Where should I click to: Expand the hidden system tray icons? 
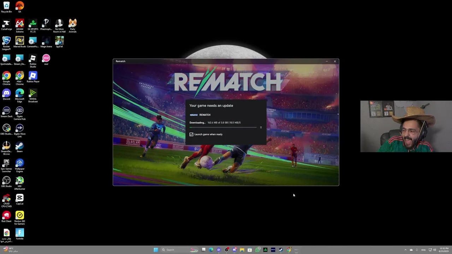click(x=405, y=250)
